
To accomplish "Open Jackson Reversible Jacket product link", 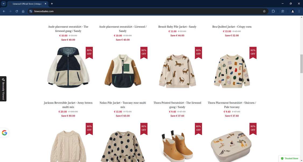I will pyautogui.click(x=68, y=105).
